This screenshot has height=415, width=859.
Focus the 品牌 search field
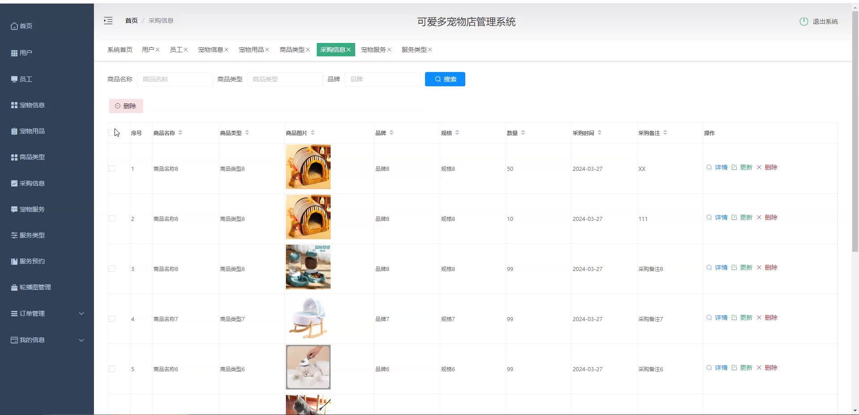coord(383,79)
